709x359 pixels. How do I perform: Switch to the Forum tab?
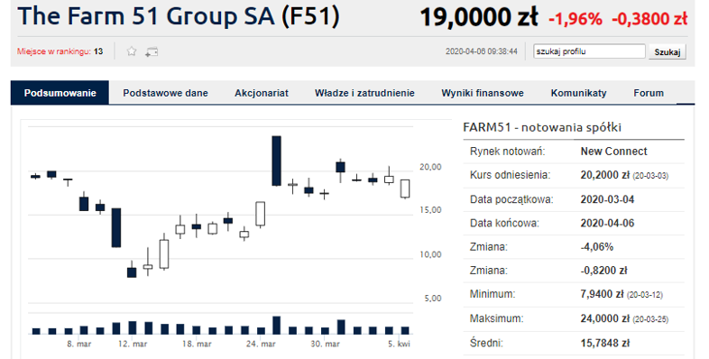tap(649, 93)
